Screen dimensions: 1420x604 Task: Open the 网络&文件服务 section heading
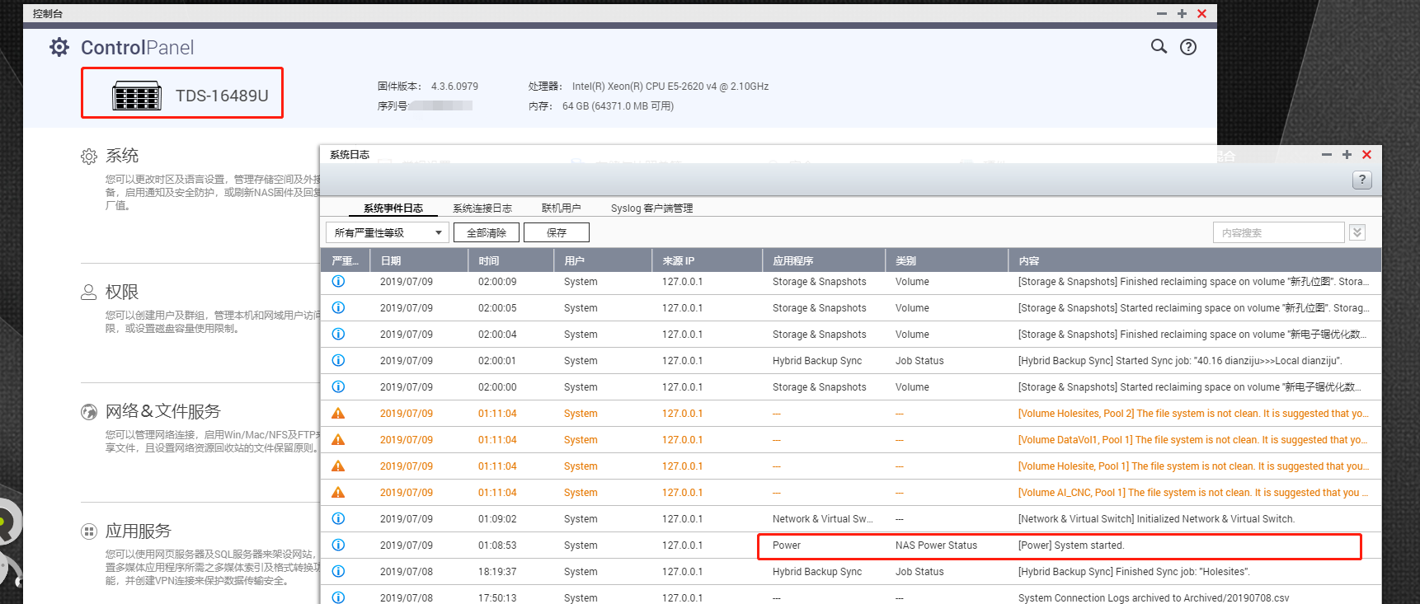[163, 411]
